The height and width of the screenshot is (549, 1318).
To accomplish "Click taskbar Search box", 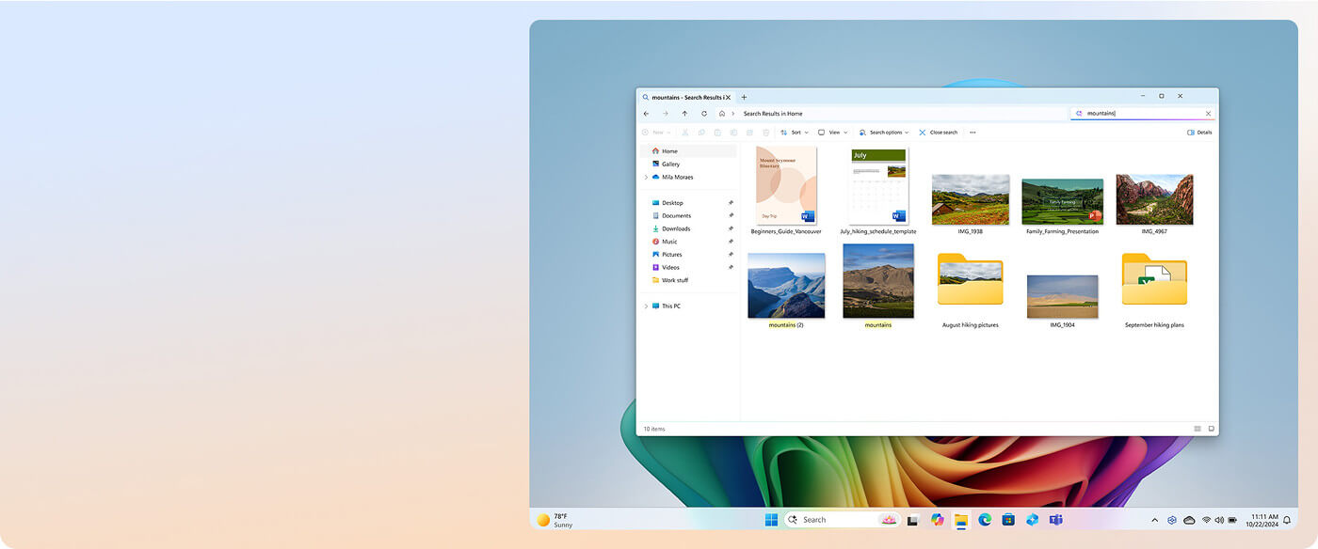I will tap(843, 520).
